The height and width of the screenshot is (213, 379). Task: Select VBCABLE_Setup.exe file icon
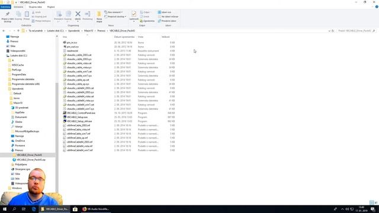point(65,117)
